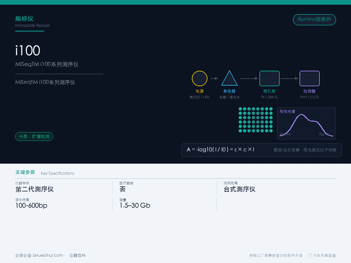Click the Microplate Reader subtitle
This screenshot has width=351, height=263.
click(x=32, y=25)
